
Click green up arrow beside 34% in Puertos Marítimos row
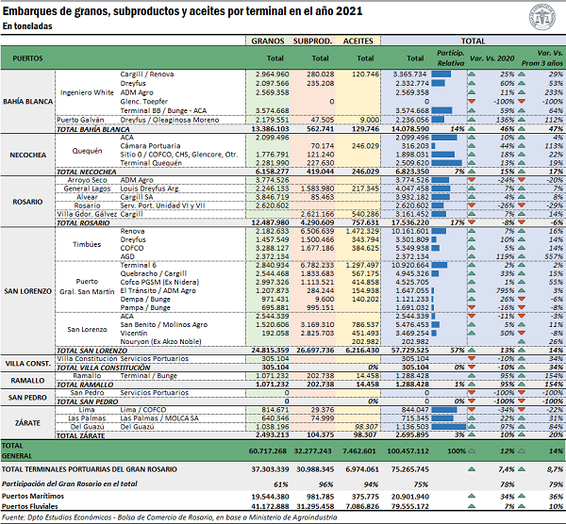472,497
